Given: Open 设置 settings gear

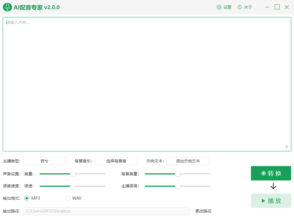Looking at the screenshot, I should click(224, 7).
